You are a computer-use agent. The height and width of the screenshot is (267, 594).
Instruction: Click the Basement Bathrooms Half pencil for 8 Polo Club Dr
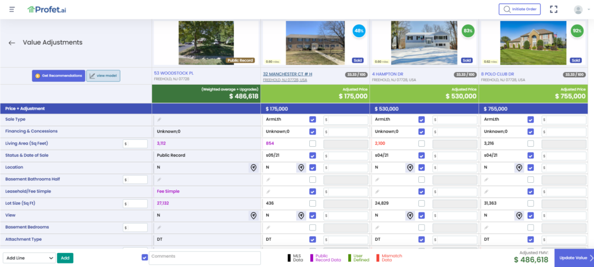[x=487, y=179]
